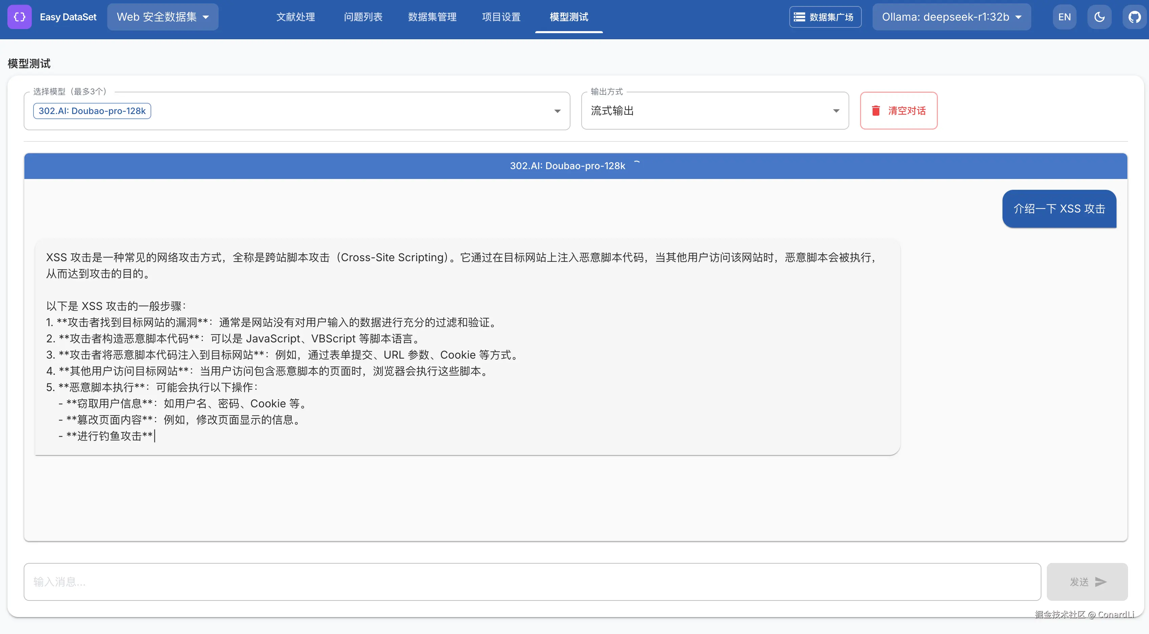This screenshot has height=634, width=1149.
Task: Click the 输入消息 text input field
Action: [x=532, y=582]
